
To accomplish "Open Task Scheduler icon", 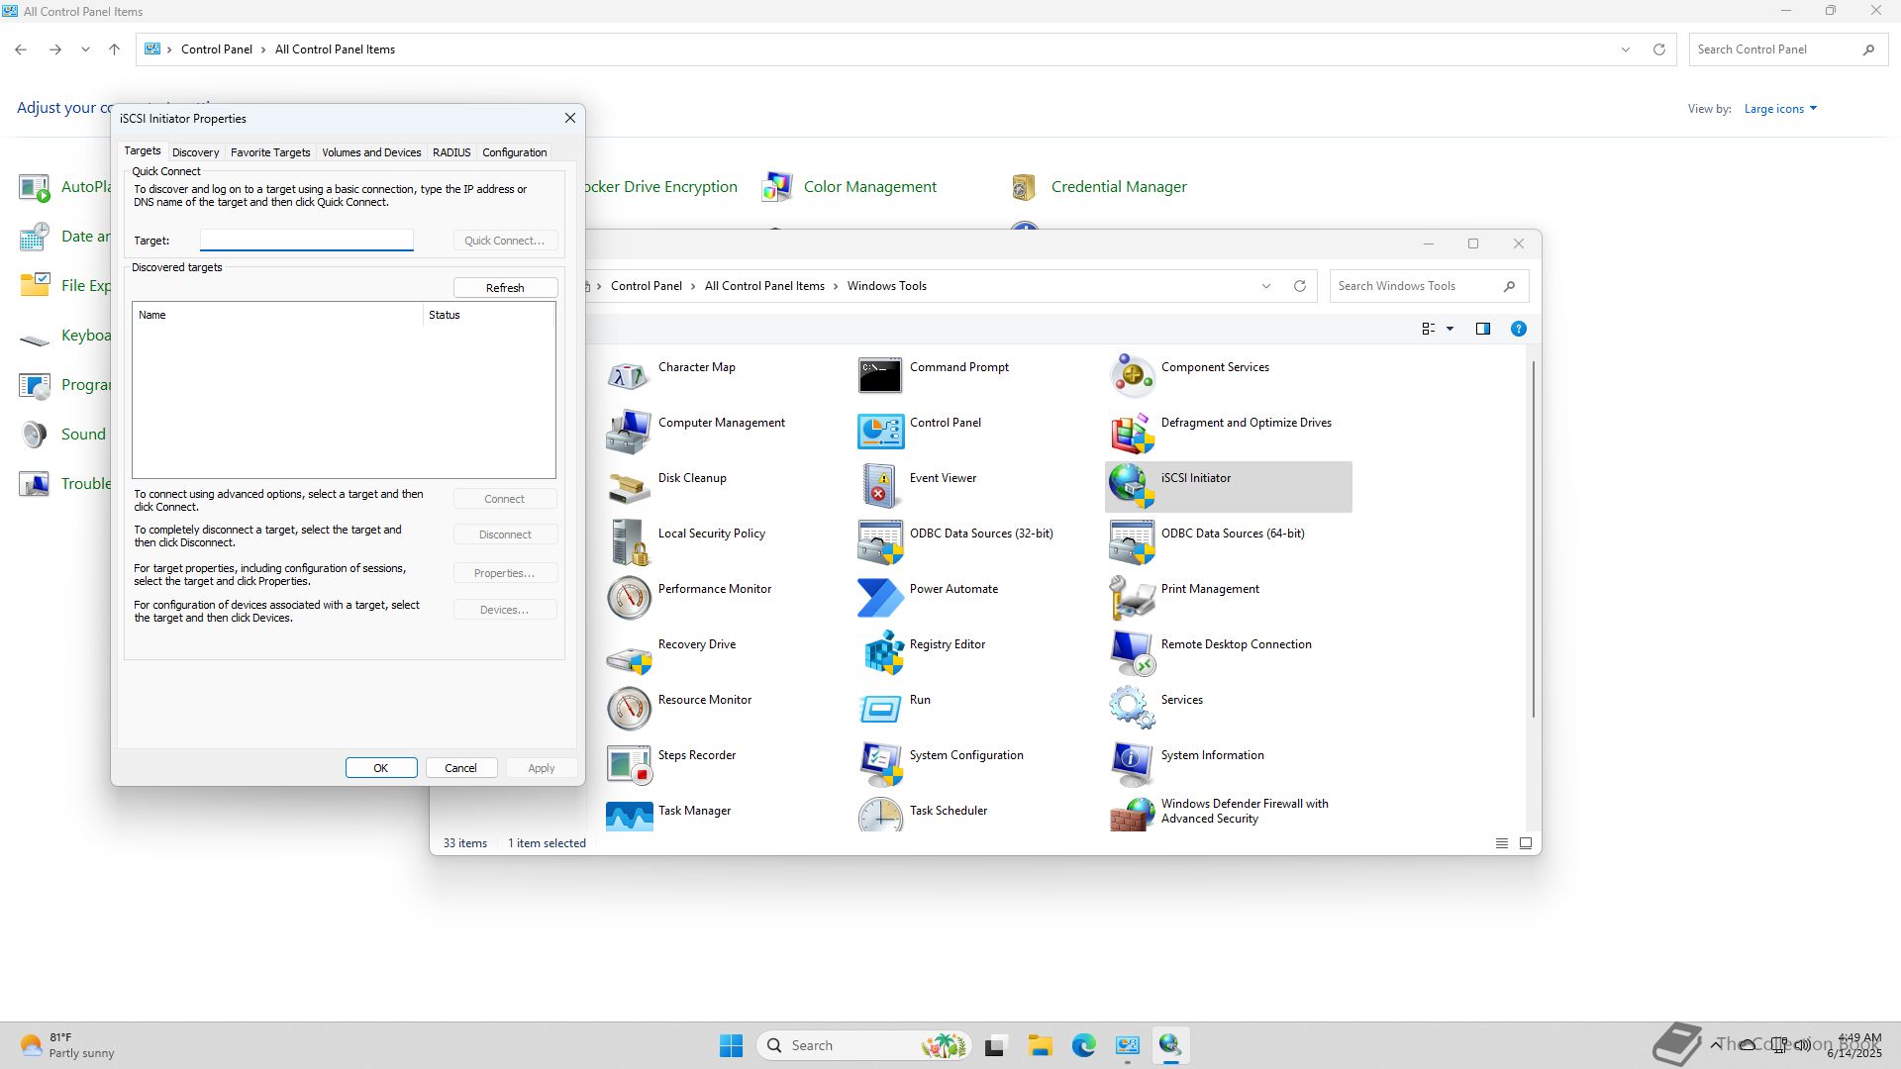I will [x=881, y=814].
